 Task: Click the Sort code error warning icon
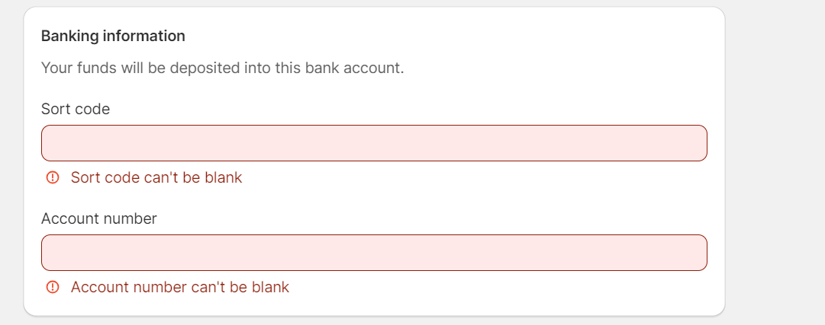click(53, 178)
